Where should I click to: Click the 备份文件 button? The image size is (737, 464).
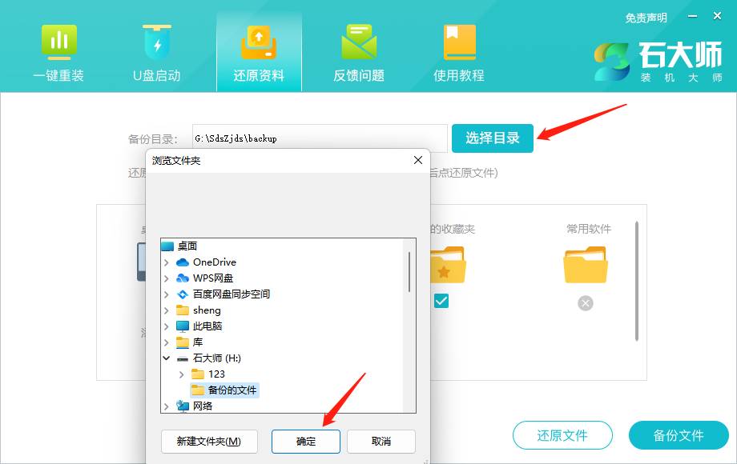679,435
